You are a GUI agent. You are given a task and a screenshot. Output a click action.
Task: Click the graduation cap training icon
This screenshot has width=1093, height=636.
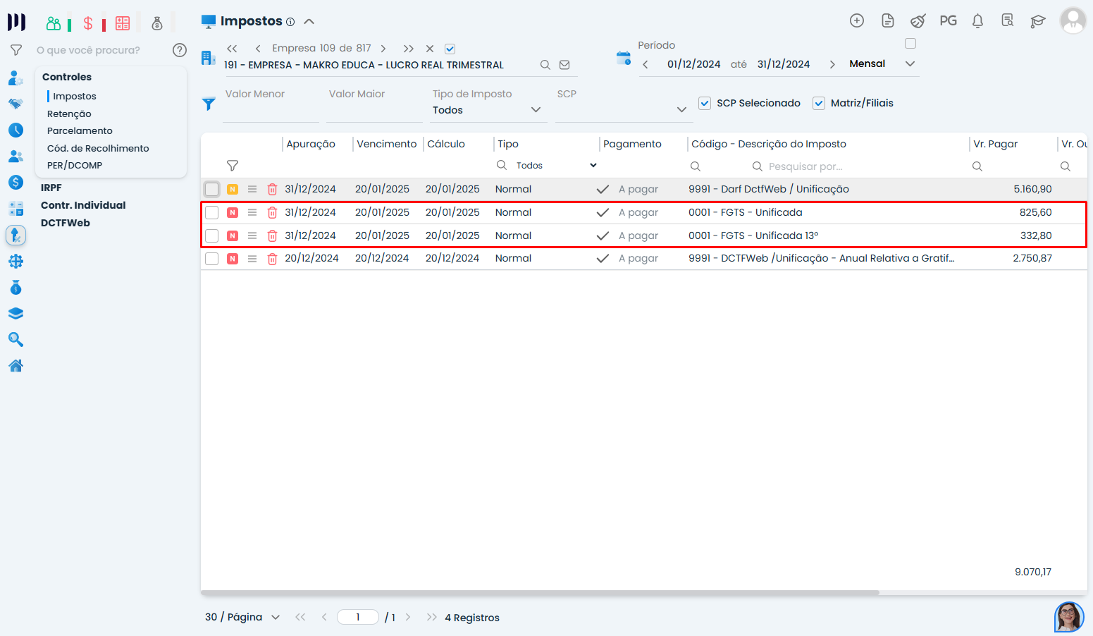[1037, 21]
